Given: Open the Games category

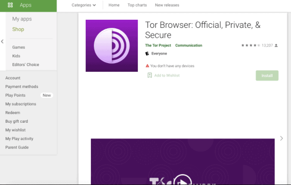Looking at the screenshot, I should (x=19, y=47).
